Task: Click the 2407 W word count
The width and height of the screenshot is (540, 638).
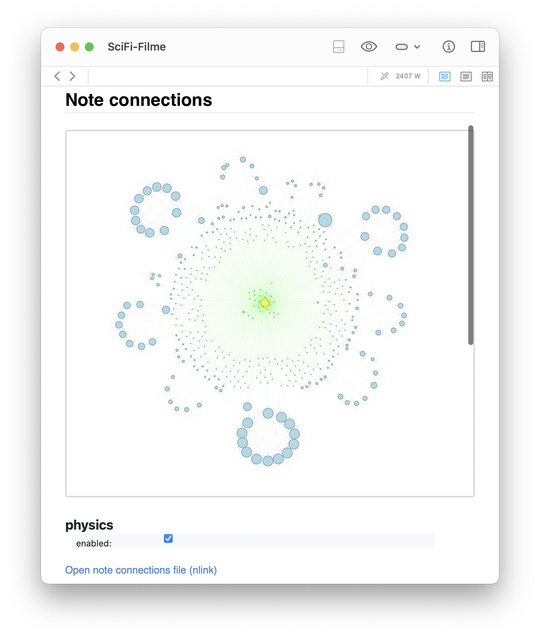Action: [408, 76]
